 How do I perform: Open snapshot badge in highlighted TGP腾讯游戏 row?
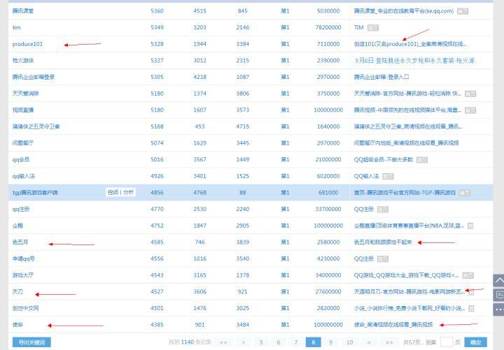[465, 193]
